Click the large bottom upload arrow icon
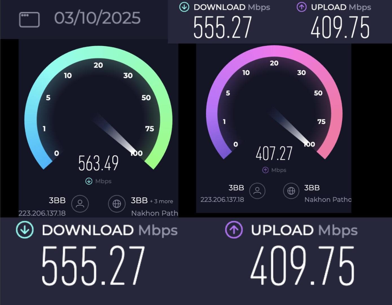Screen dimensions: 392x305 234,230
